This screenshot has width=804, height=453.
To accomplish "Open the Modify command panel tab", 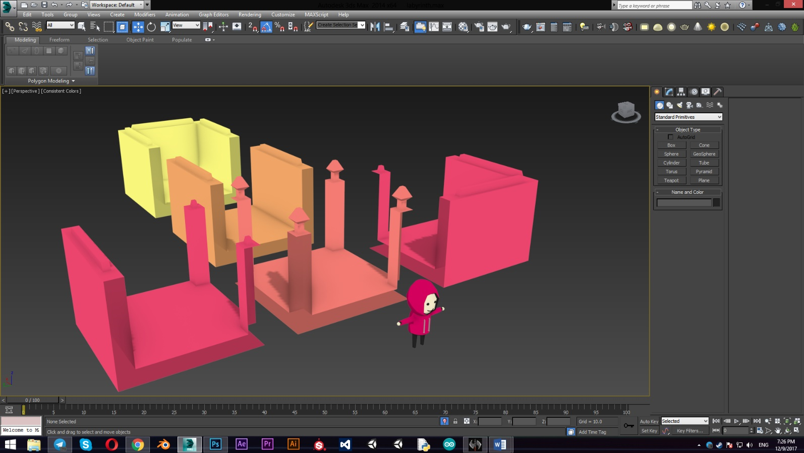I will click(x=669, y=92).
